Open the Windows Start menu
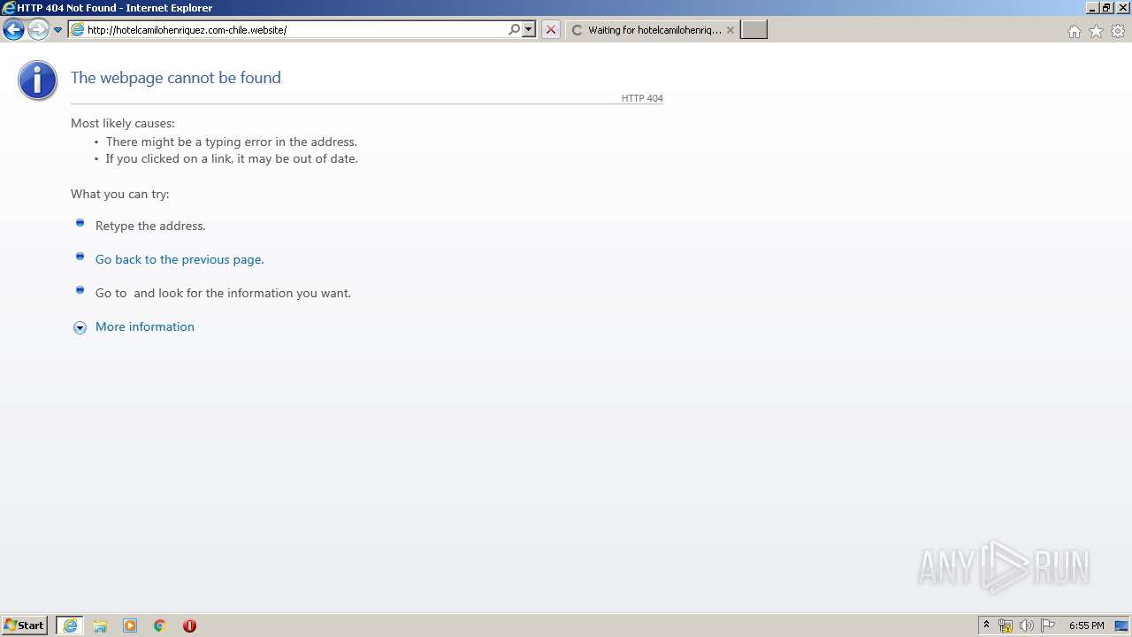The image size is (1132, 637). click(25, 625)
